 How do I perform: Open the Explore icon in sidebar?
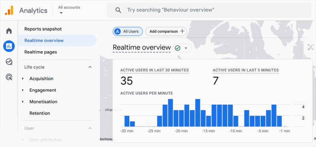pyautogui.click(x=9, y=62)
